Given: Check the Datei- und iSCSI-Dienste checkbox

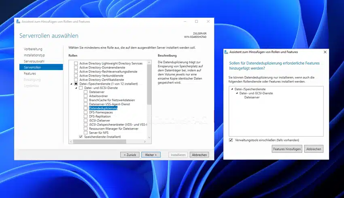Looking at the screenshot, I should (81, 88).
